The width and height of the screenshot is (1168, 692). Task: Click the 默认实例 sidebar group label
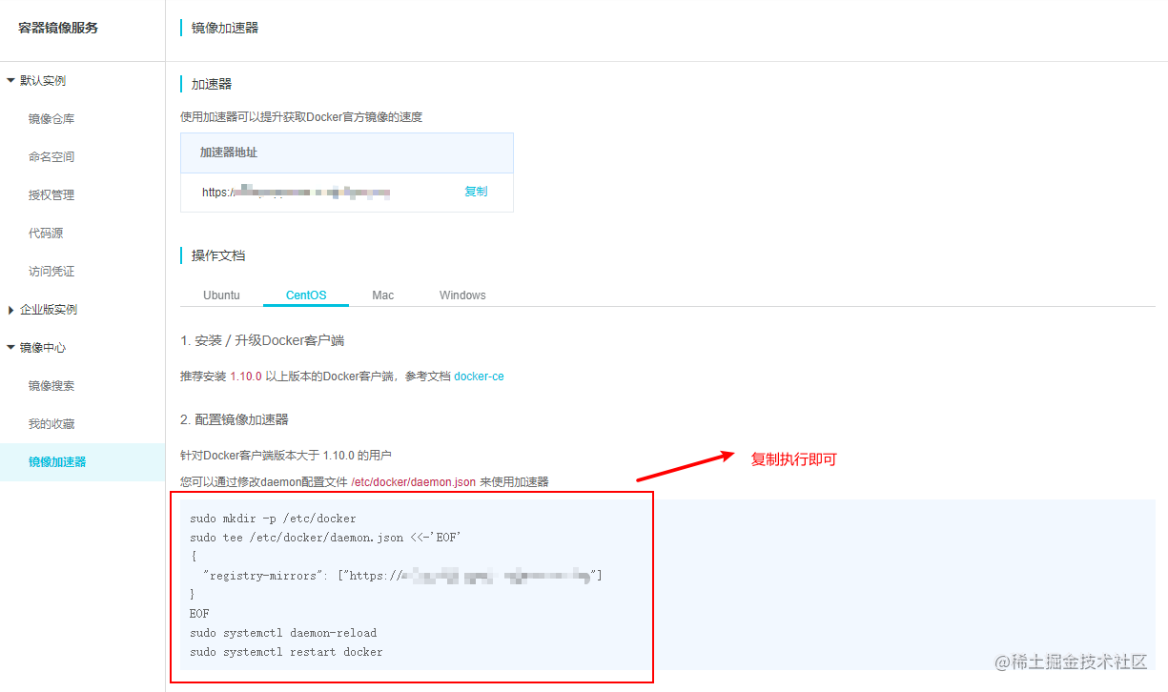43,81
